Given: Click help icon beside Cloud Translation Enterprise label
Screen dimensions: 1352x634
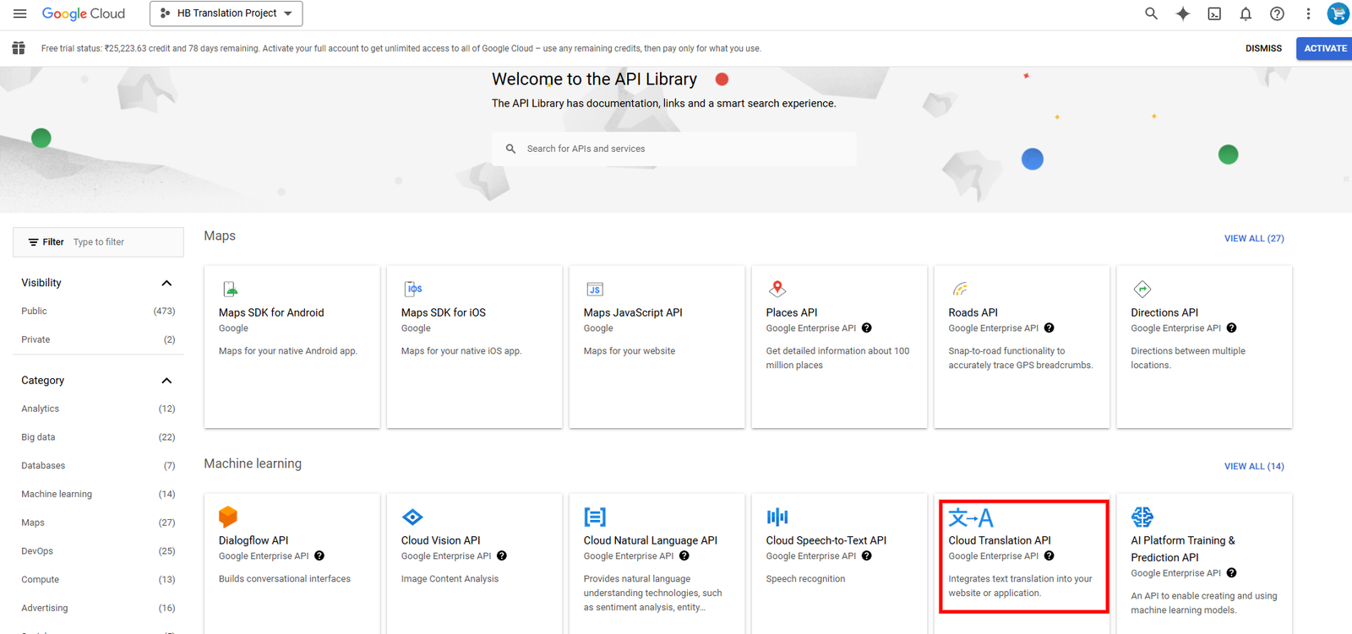Looking at the screenshot, I should pyautogui.click(x=1049, y=556).
